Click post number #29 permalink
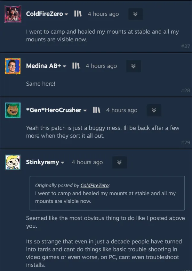 click(186, 142)
